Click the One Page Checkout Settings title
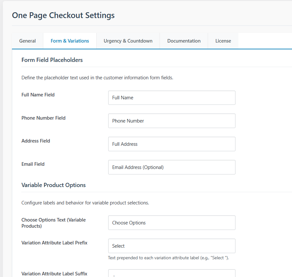 point(63,15)
